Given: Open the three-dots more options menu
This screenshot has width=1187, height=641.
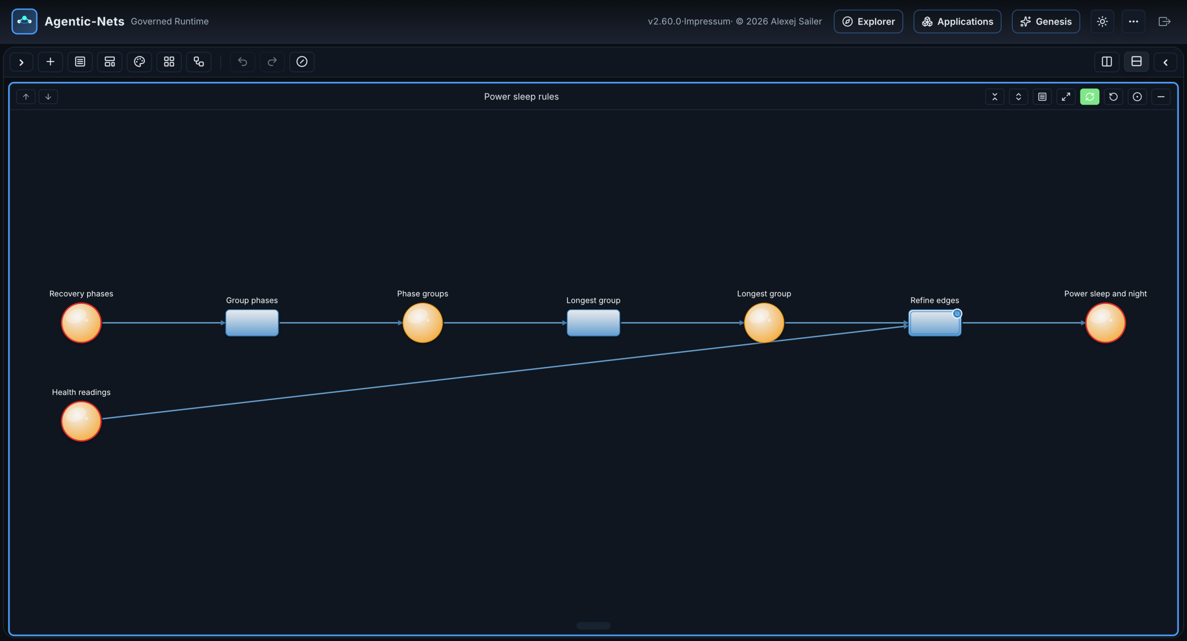Looking at the screenshot, I should pyautogui.click(x=1133, y=21).
